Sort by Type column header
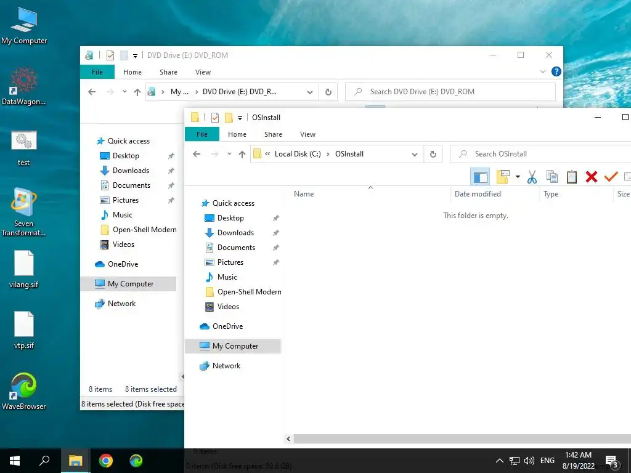Screen dimensions: 631x473 click(x=551, y=194)
